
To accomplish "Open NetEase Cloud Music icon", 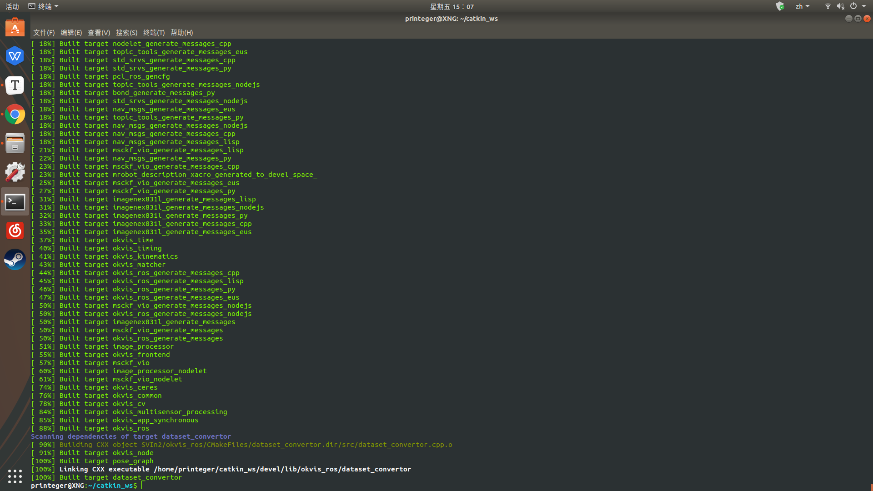I will pyautogui.click(x=15, y=231).
